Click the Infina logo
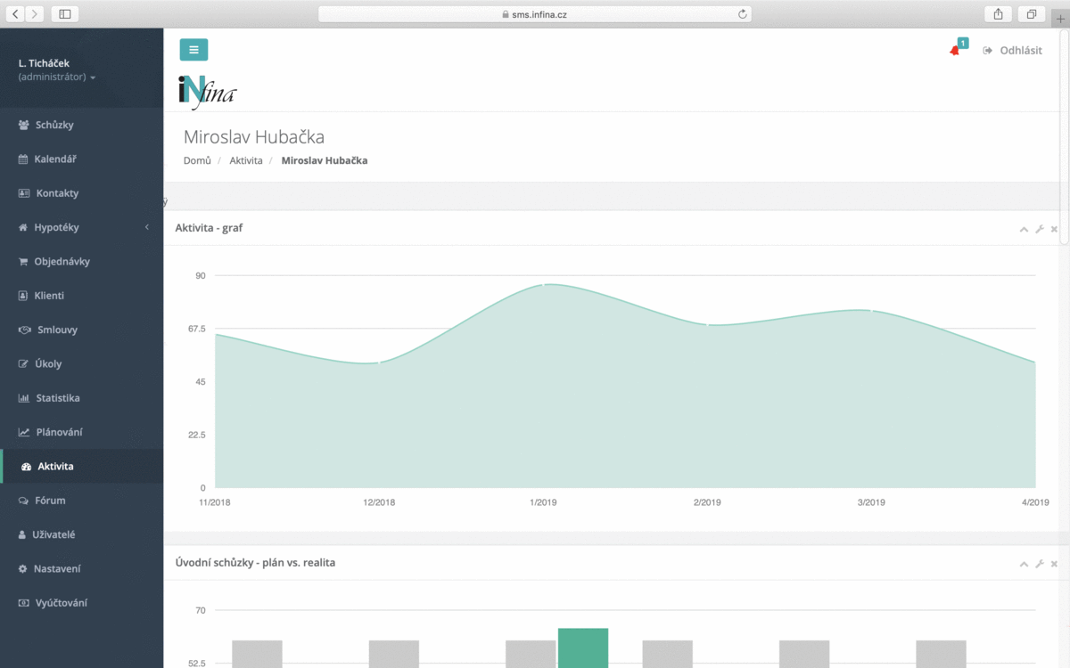 (x=207, y=92)
